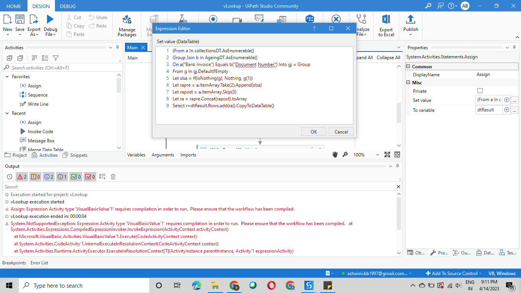The width and height of the screenshot is (521, 293).
Task: Click Collapse All in designer
Action: pyautogui.click(x=388, y=58)
